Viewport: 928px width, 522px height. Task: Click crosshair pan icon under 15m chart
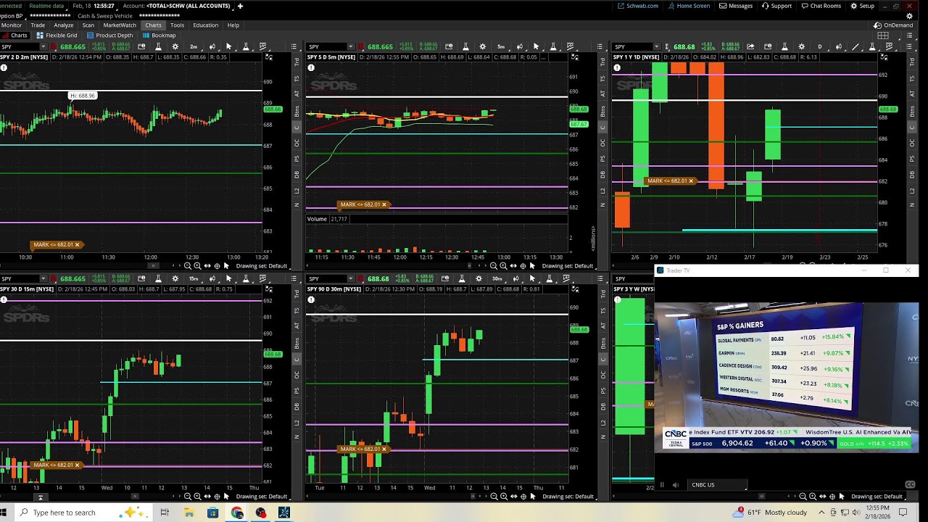(217, 497)
